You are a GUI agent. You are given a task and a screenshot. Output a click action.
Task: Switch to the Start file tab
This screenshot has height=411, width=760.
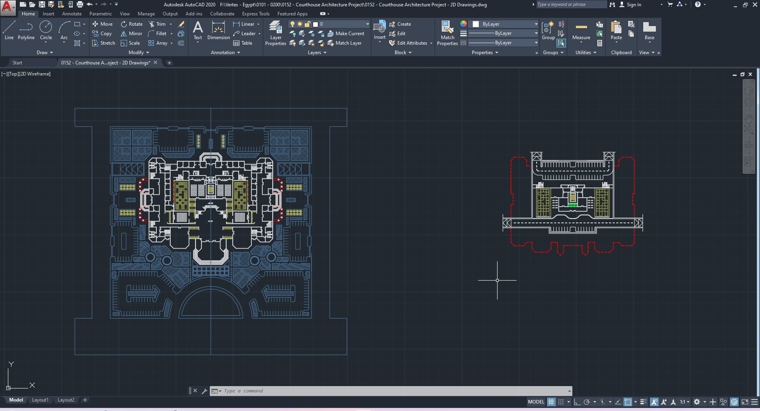click(x=17, y=63)
